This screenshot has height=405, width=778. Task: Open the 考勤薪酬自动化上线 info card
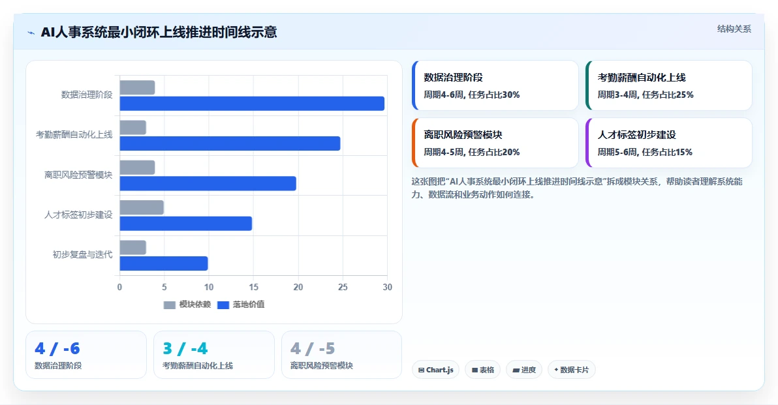pos(669,85)
